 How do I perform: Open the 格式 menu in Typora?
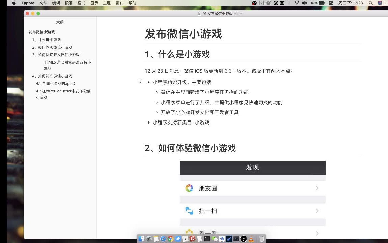81,3
